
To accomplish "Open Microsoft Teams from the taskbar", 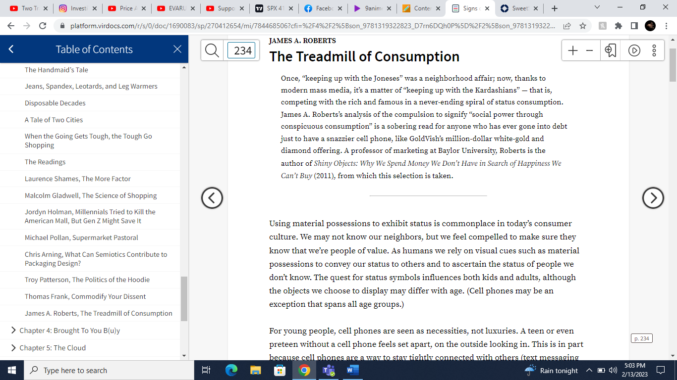I will tap(328, 370).
